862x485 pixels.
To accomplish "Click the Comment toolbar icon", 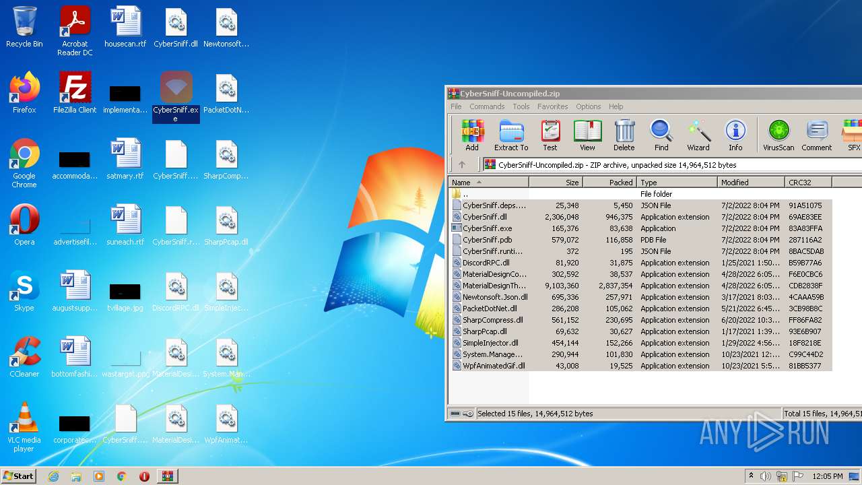I will (x=817, y=135).
